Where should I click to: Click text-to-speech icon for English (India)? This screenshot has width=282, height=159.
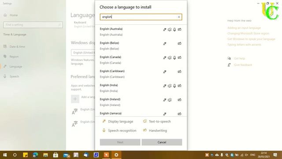click(x=170, y=86)
